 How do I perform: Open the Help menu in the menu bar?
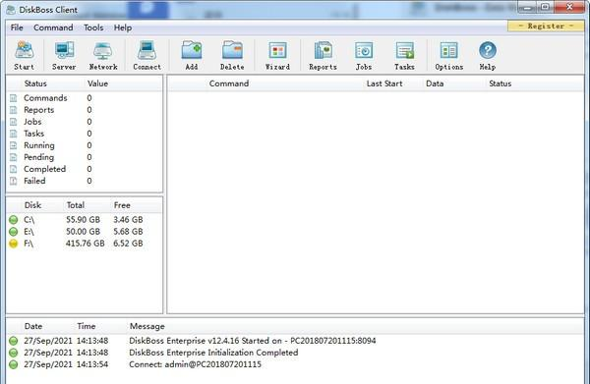(123, 27)
